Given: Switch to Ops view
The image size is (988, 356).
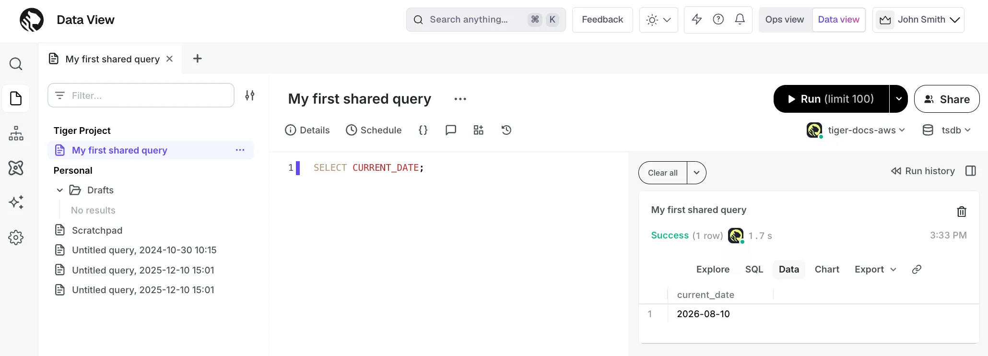Looking at the screenshot, I should 785,20.
